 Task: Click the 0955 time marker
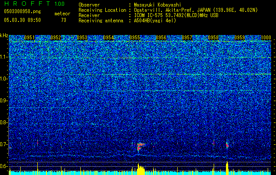coord(135,38)
